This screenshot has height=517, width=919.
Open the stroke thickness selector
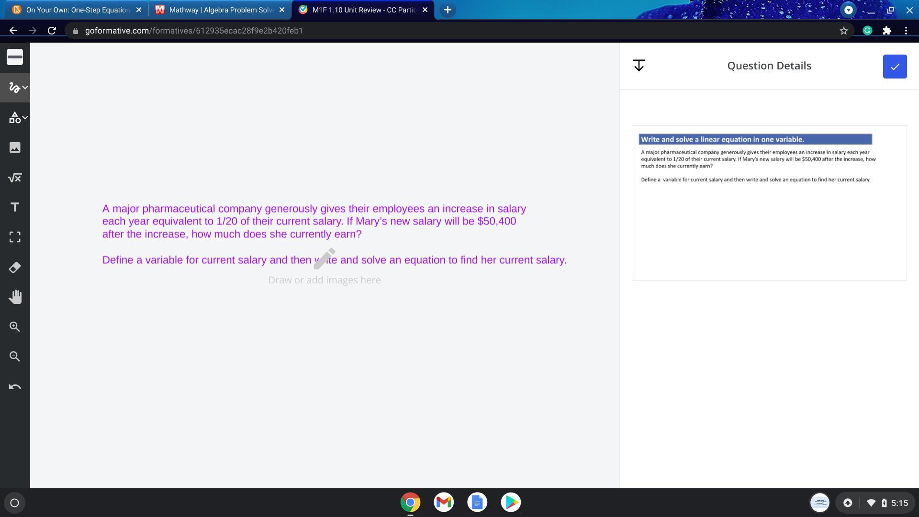(x=15, y=57)
